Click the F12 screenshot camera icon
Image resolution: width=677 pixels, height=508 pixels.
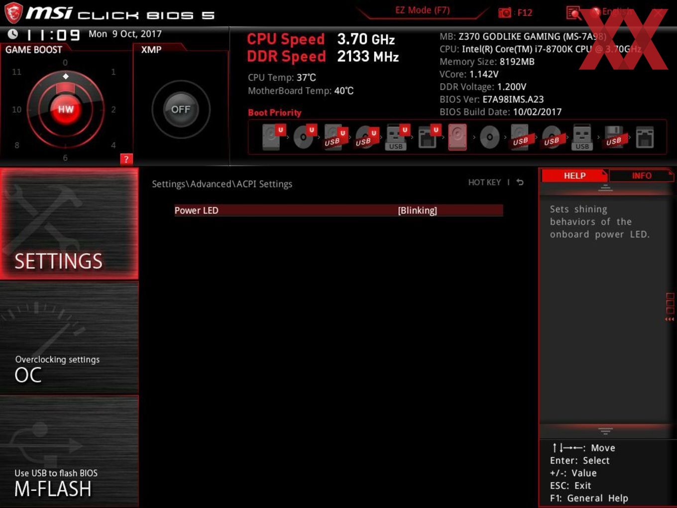(x=505, y=12)
